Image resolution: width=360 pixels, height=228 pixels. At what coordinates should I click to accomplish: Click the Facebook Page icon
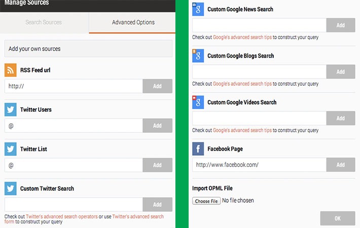[198, 149]
